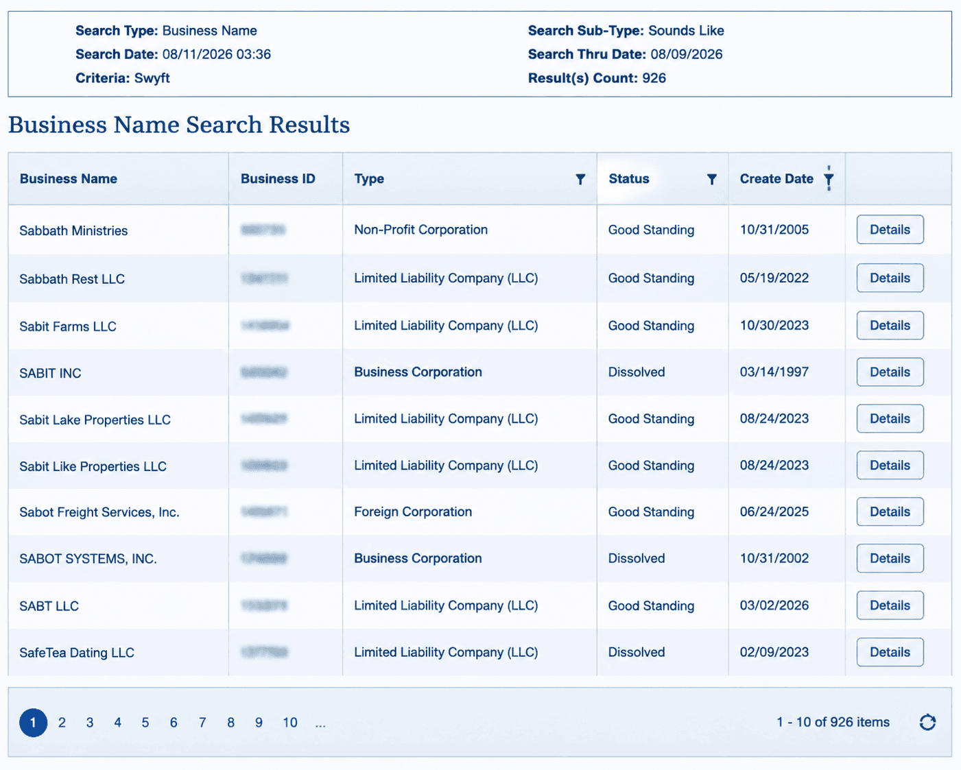Click the Criteria: Swyft text
Image resolution: width=961 pixels, height=770 pixels.
[123, 78]
